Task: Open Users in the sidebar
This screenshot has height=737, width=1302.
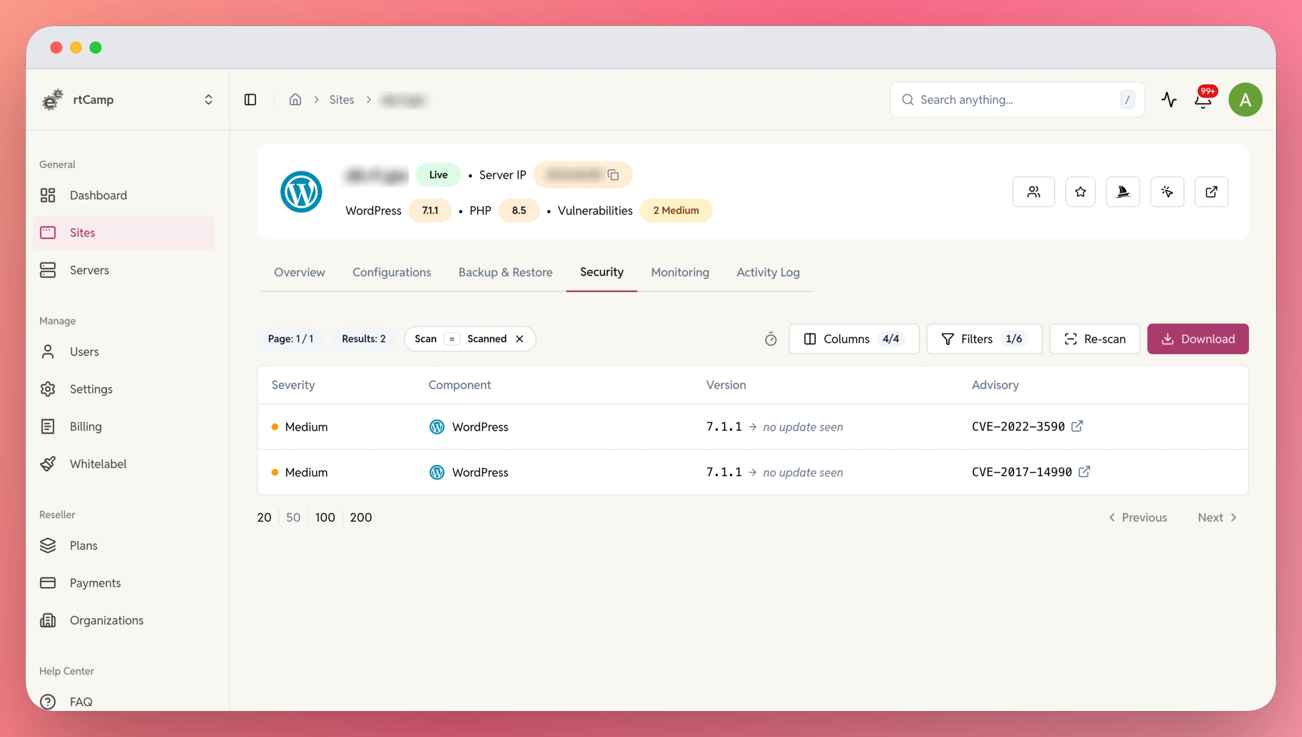Action: click(x=124, y=352)
